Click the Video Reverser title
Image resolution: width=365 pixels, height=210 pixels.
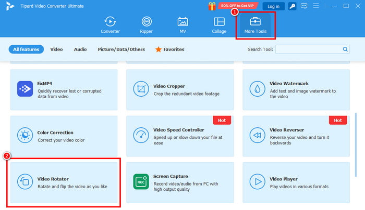[287, 130]
